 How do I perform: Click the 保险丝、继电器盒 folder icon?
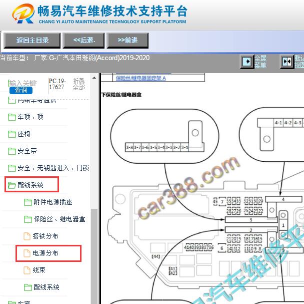tap(28, 219)
